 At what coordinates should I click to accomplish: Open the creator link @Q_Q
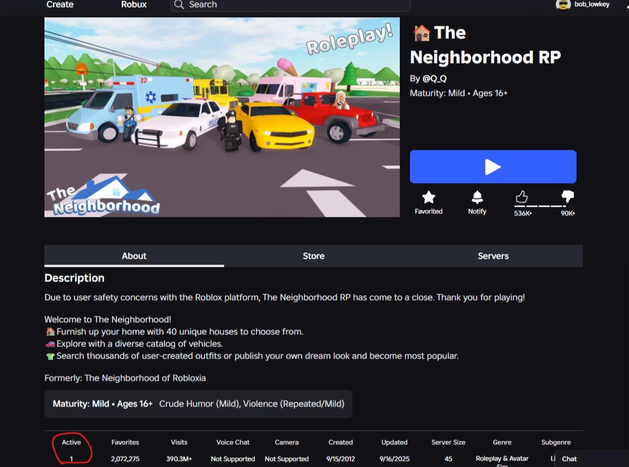(x=434, y=79)
